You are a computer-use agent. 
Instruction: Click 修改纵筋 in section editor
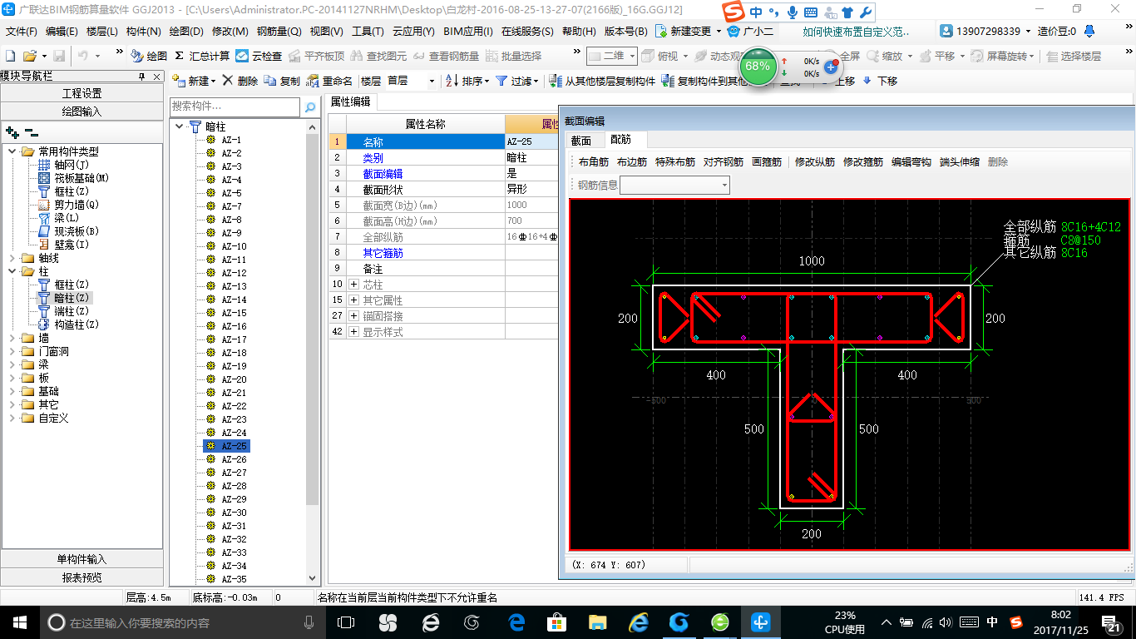(x=815, y=162)
